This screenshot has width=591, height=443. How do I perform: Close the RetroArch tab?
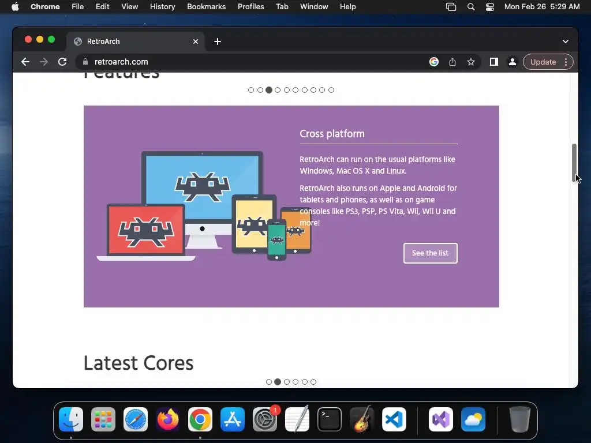pyautogui.click(x=196, y=42)
